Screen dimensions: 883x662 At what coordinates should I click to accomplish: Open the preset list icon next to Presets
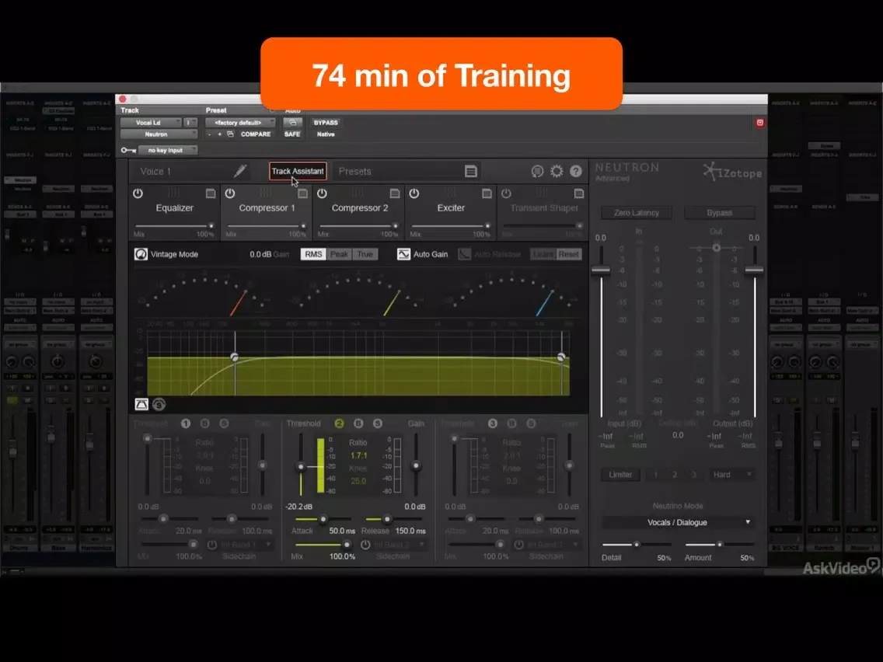(x=471, y=171)
